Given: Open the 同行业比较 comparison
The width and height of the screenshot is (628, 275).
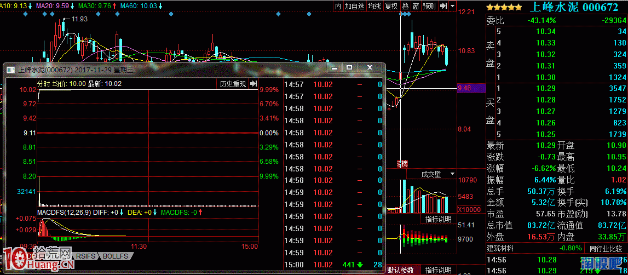Looking at the screenshot, I should point(606,249).
